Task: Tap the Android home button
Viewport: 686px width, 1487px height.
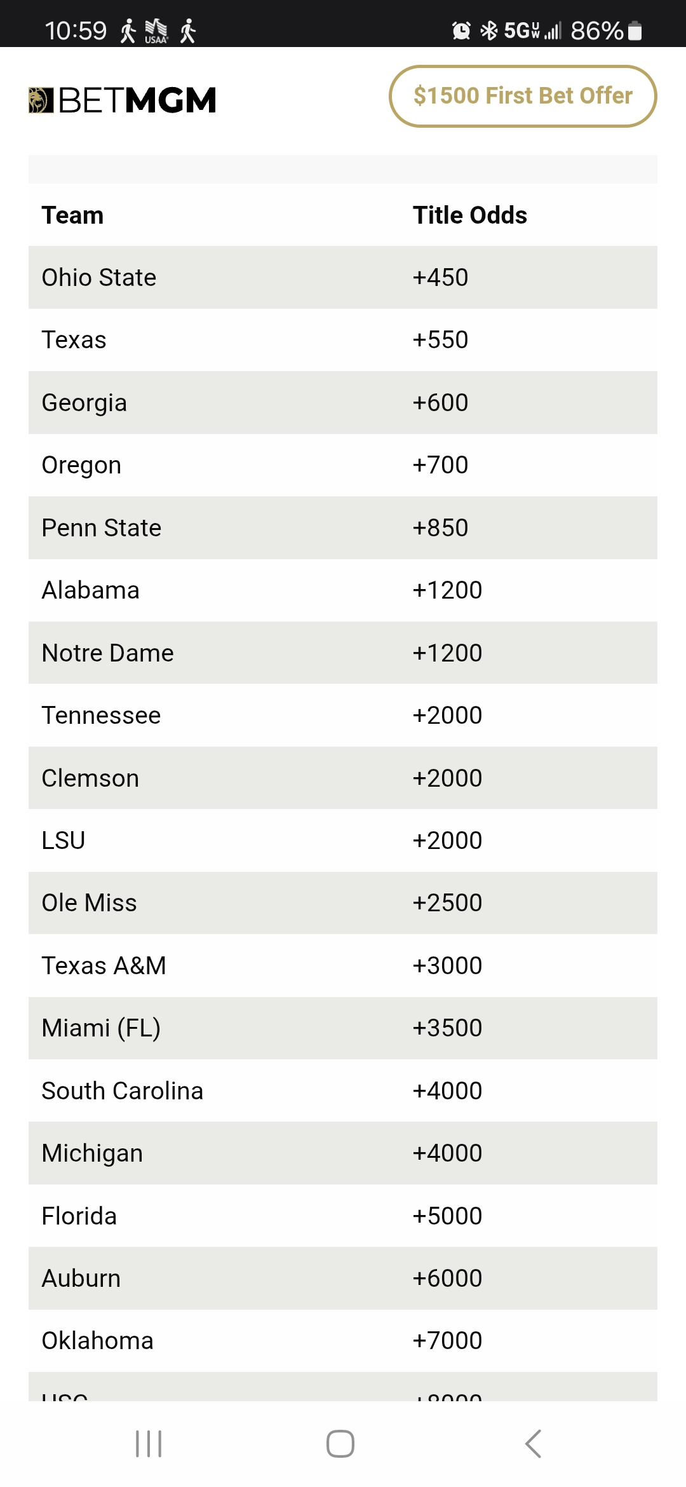Action: coord(340,1443)
